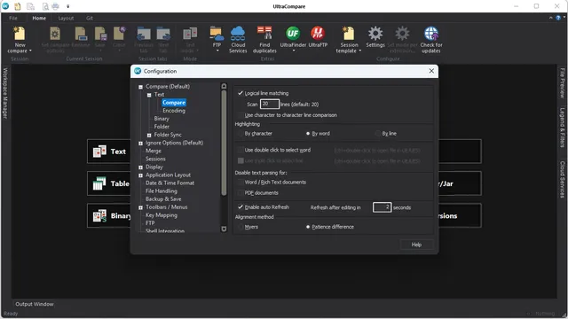The width and height of the screenshot is (568, 319).
Task: Toggle Enable auto Refresh checkbox
Action: tap(241, 206)
